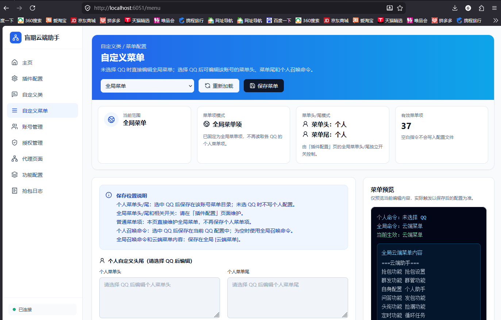Click the shield icon in the address bar
The image size is (501, 320).
point(88,8)
